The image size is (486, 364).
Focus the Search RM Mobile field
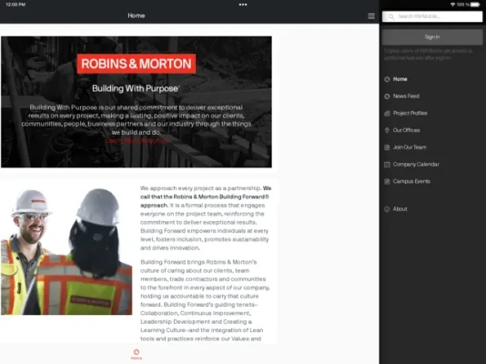point(432,16)
